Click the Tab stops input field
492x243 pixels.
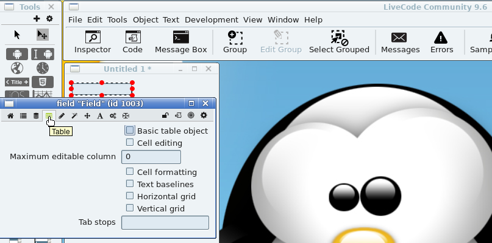point(165,222)
